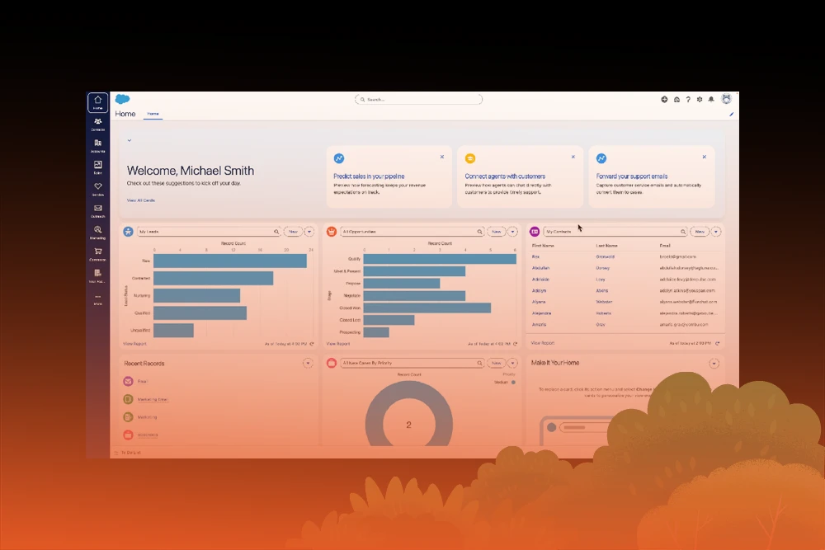
Task: Click the All Opportunities search field
Action: point(412,232)
